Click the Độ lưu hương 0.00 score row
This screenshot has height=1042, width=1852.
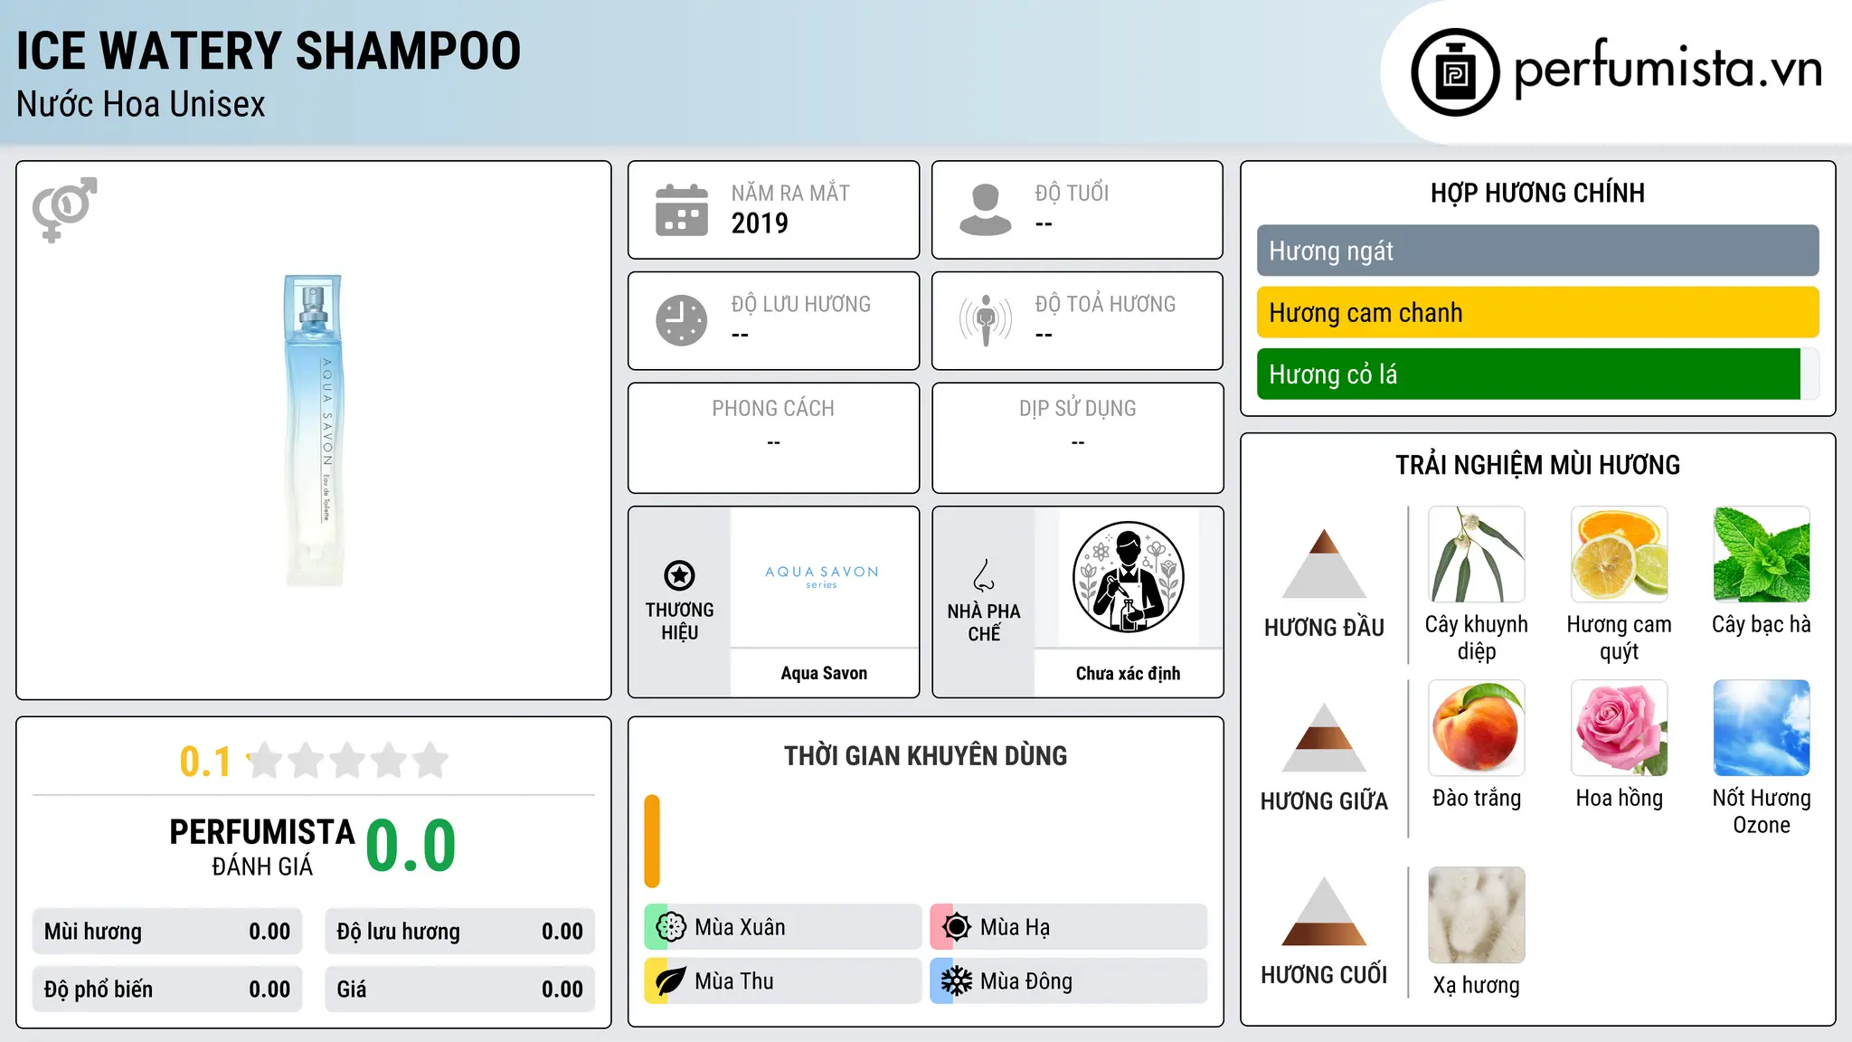coord(459,932)
